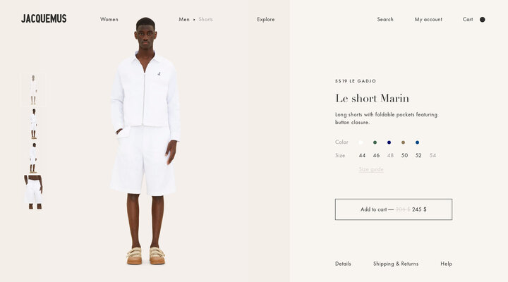
Task: Click the Jacquemus logo
Action: point(44,18)
